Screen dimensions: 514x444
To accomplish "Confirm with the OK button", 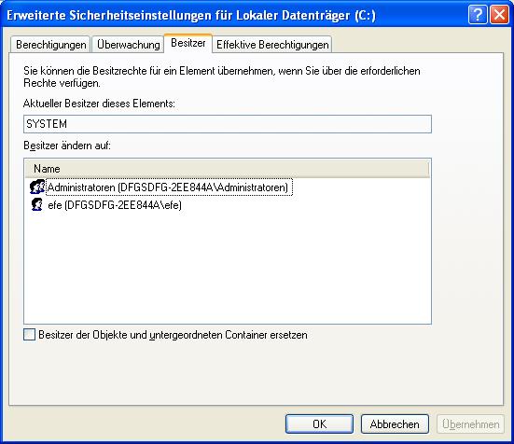I will tap(319, 424).
